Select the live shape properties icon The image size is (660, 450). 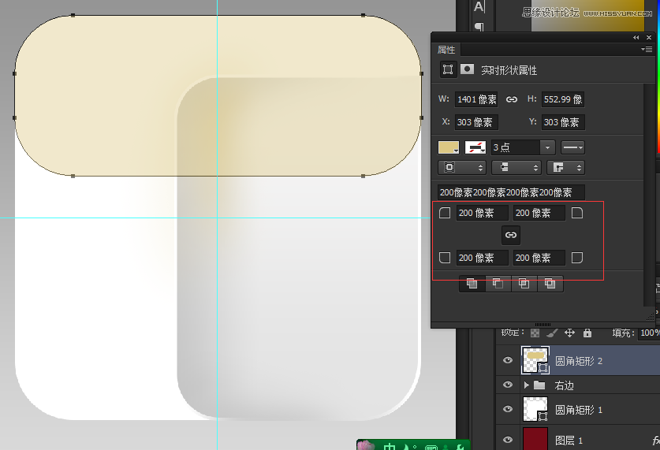click(448, 69)
